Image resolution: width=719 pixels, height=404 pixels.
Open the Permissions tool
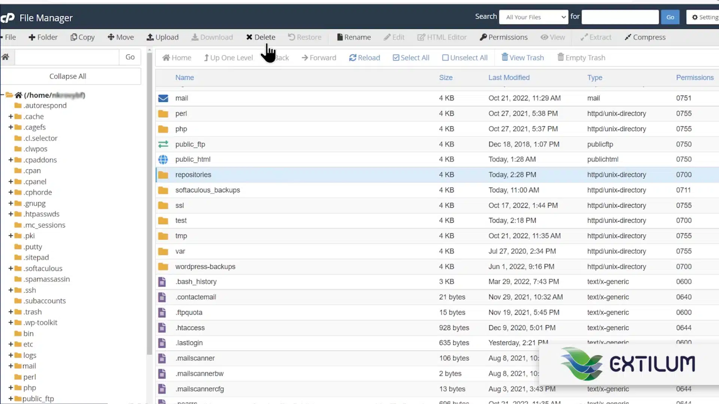504,37
